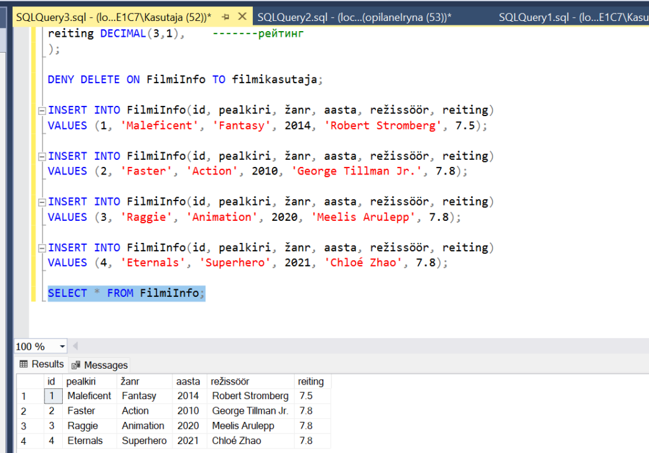The height and width of the screenshot is (453, 649).
Task: Click the Raggie cell in the results grid
Action: (x=89, y=426)
